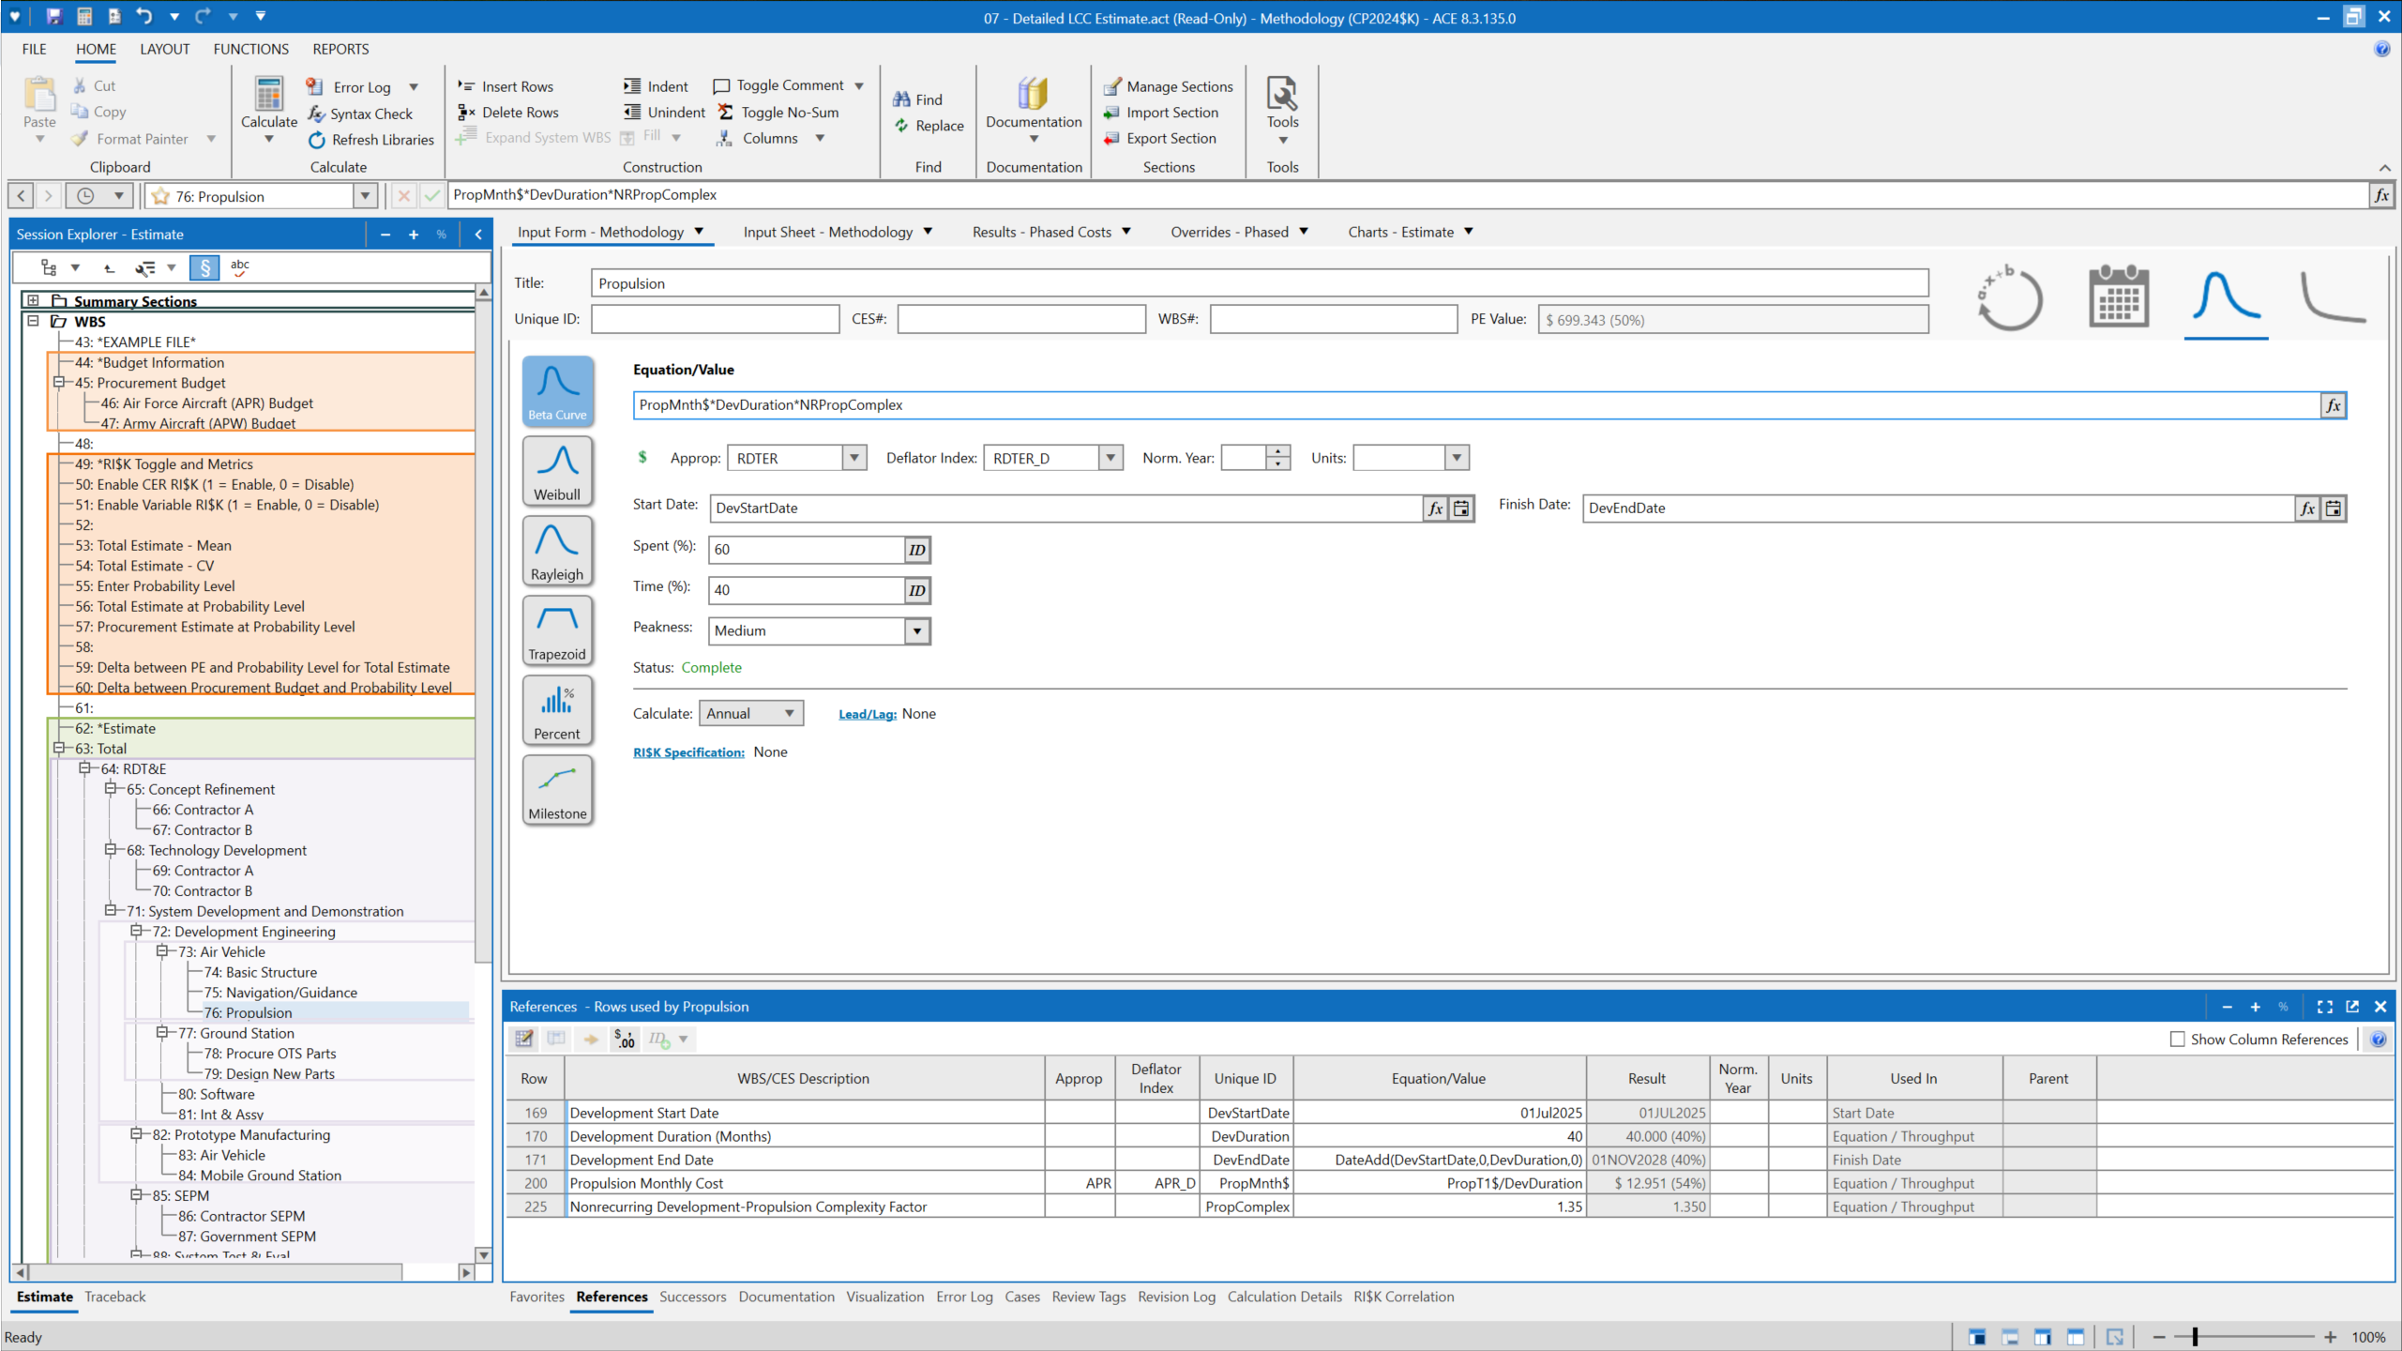Click the Find binoculars button

pyautogui.click(x=917, y=99)
